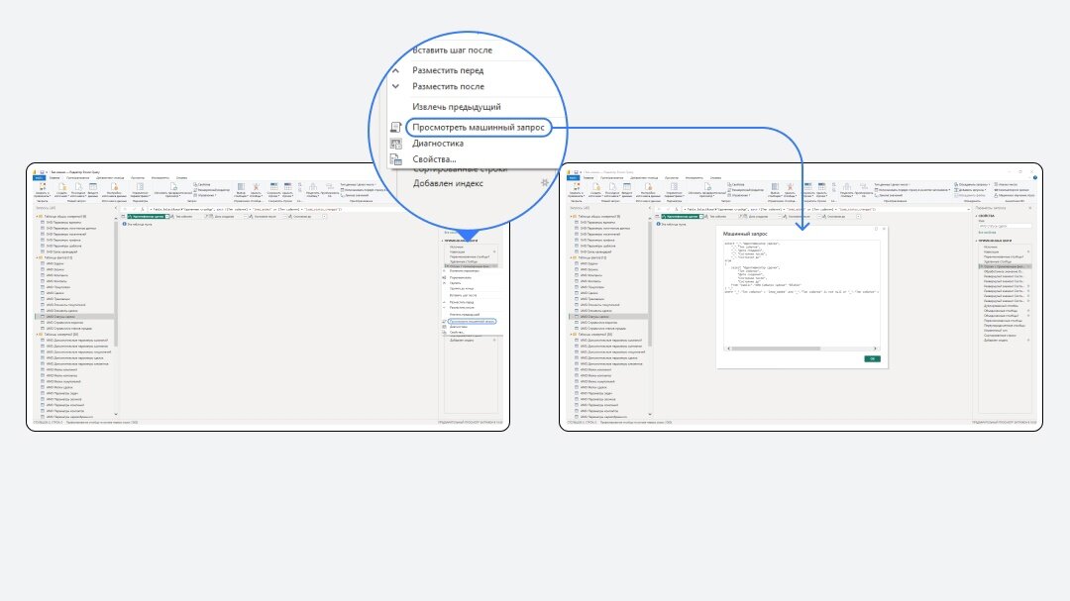Click green OK button in Машинный запрос dialog

(x=872, y=358)
